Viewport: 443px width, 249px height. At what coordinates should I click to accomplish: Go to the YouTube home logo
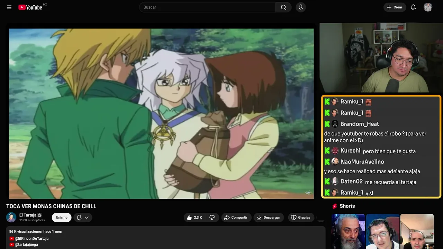[30, 7]
